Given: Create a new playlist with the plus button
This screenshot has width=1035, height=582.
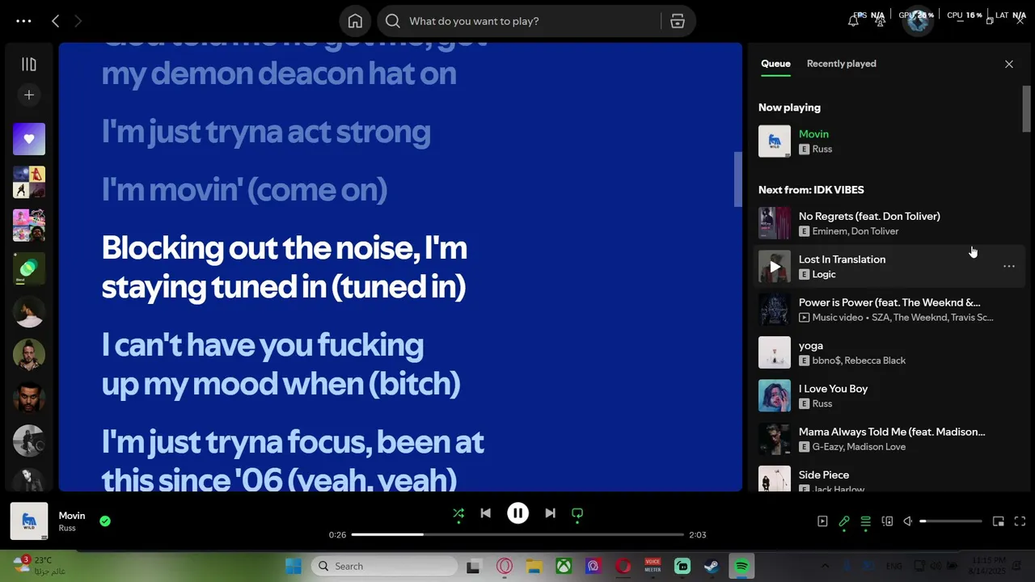Looking at the screenshot, I should (x=28, y=95).
